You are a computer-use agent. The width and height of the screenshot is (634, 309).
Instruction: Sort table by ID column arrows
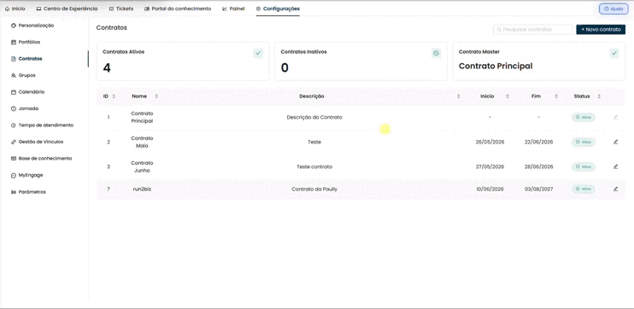(114, 96)
